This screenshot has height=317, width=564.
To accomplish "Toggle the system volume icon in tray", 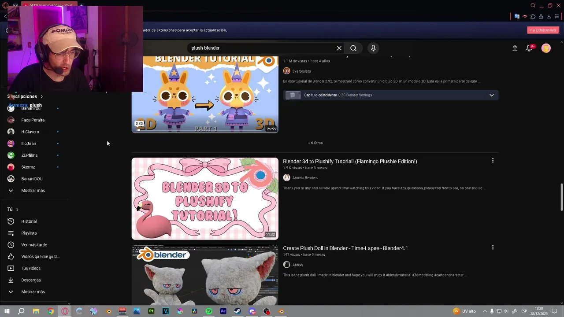I will click(x=506, y=311).
